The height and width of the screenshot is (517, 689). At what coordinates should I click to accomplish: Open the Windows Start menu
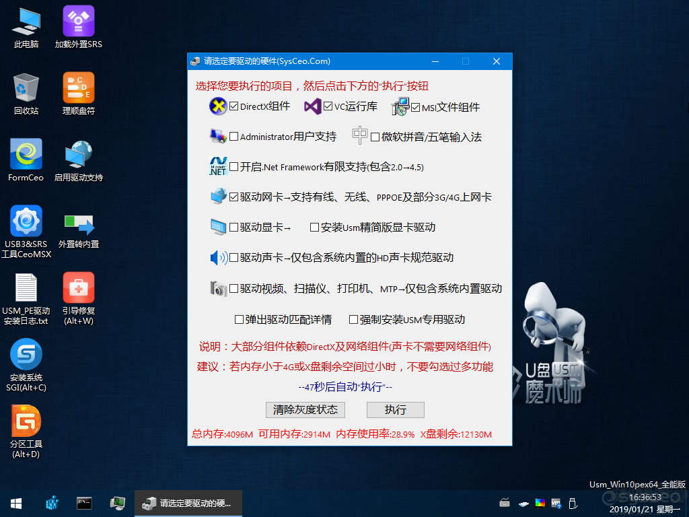click(x=15, y=503)
